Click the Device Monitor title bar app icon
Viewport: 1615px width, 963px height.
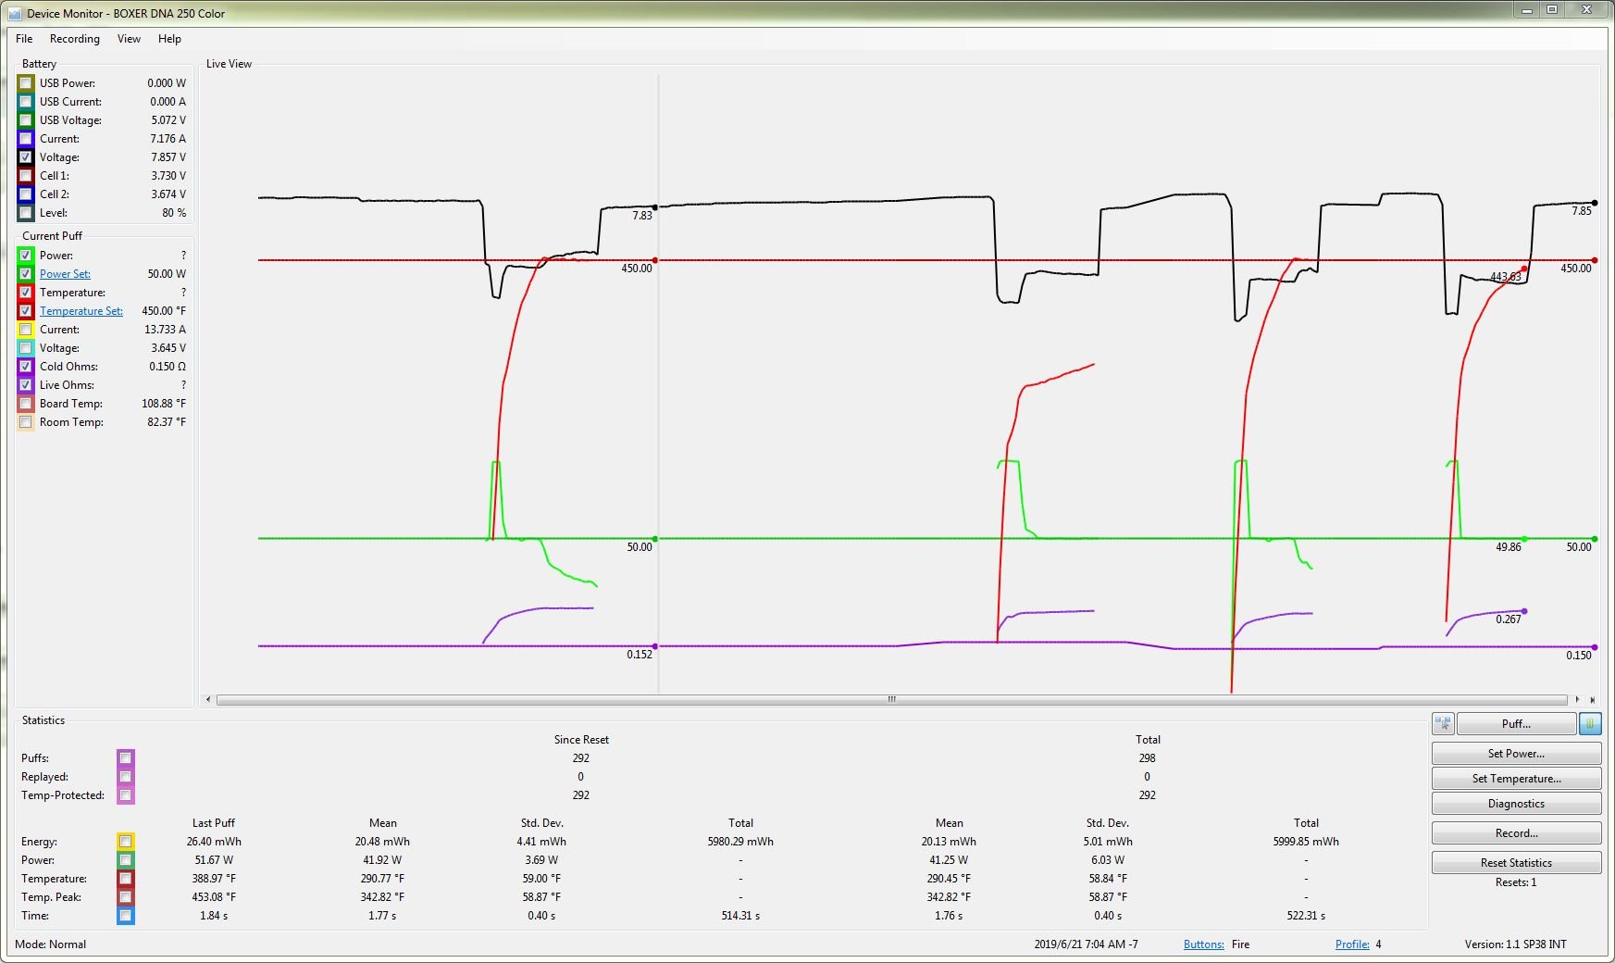(x=15, y=14)
